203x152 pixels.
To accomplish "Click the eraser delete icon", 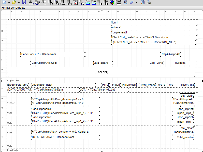I will tap(132, 2).
